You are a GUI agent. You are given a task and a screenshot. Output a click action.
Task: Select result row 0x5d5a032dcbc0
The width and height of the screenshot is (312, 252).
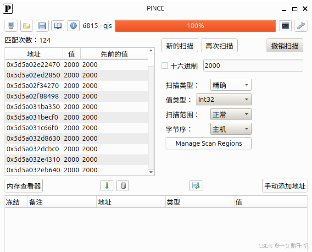[x=77, y=149]
